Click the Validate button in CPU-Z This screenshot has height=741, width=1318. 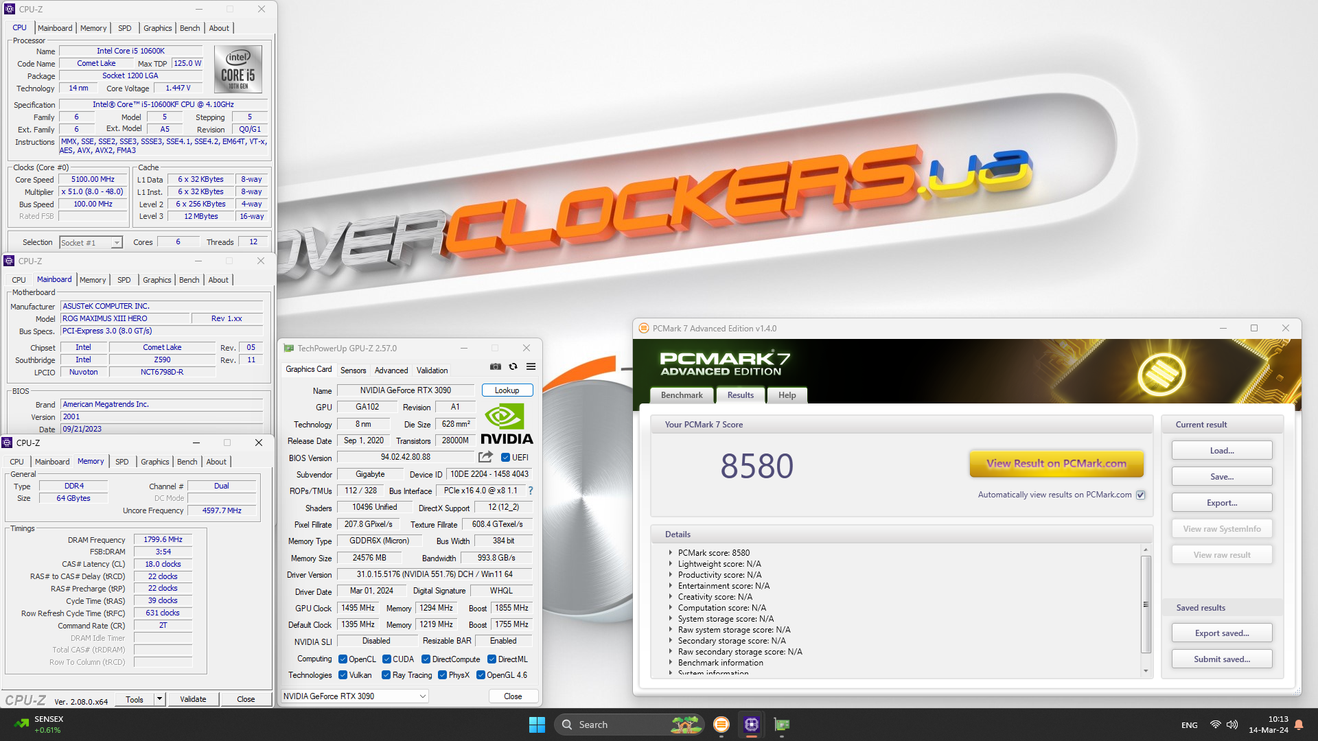[x=193, y=699]
